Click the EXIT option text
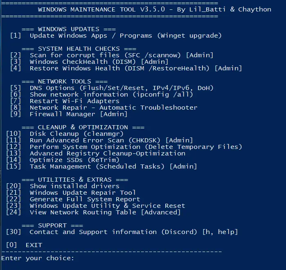The image size is (286, 270). [34, 245]
